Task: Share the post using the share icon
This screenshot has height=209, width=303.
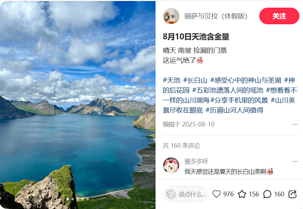Action: 292,194
